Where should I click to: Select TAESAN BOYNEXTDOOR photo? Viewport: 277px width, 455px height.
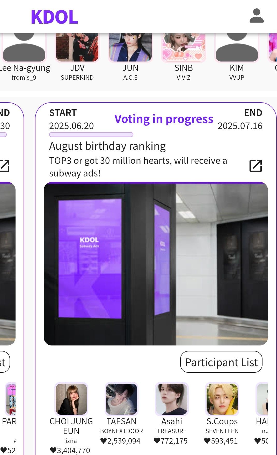tap(121, 399)
